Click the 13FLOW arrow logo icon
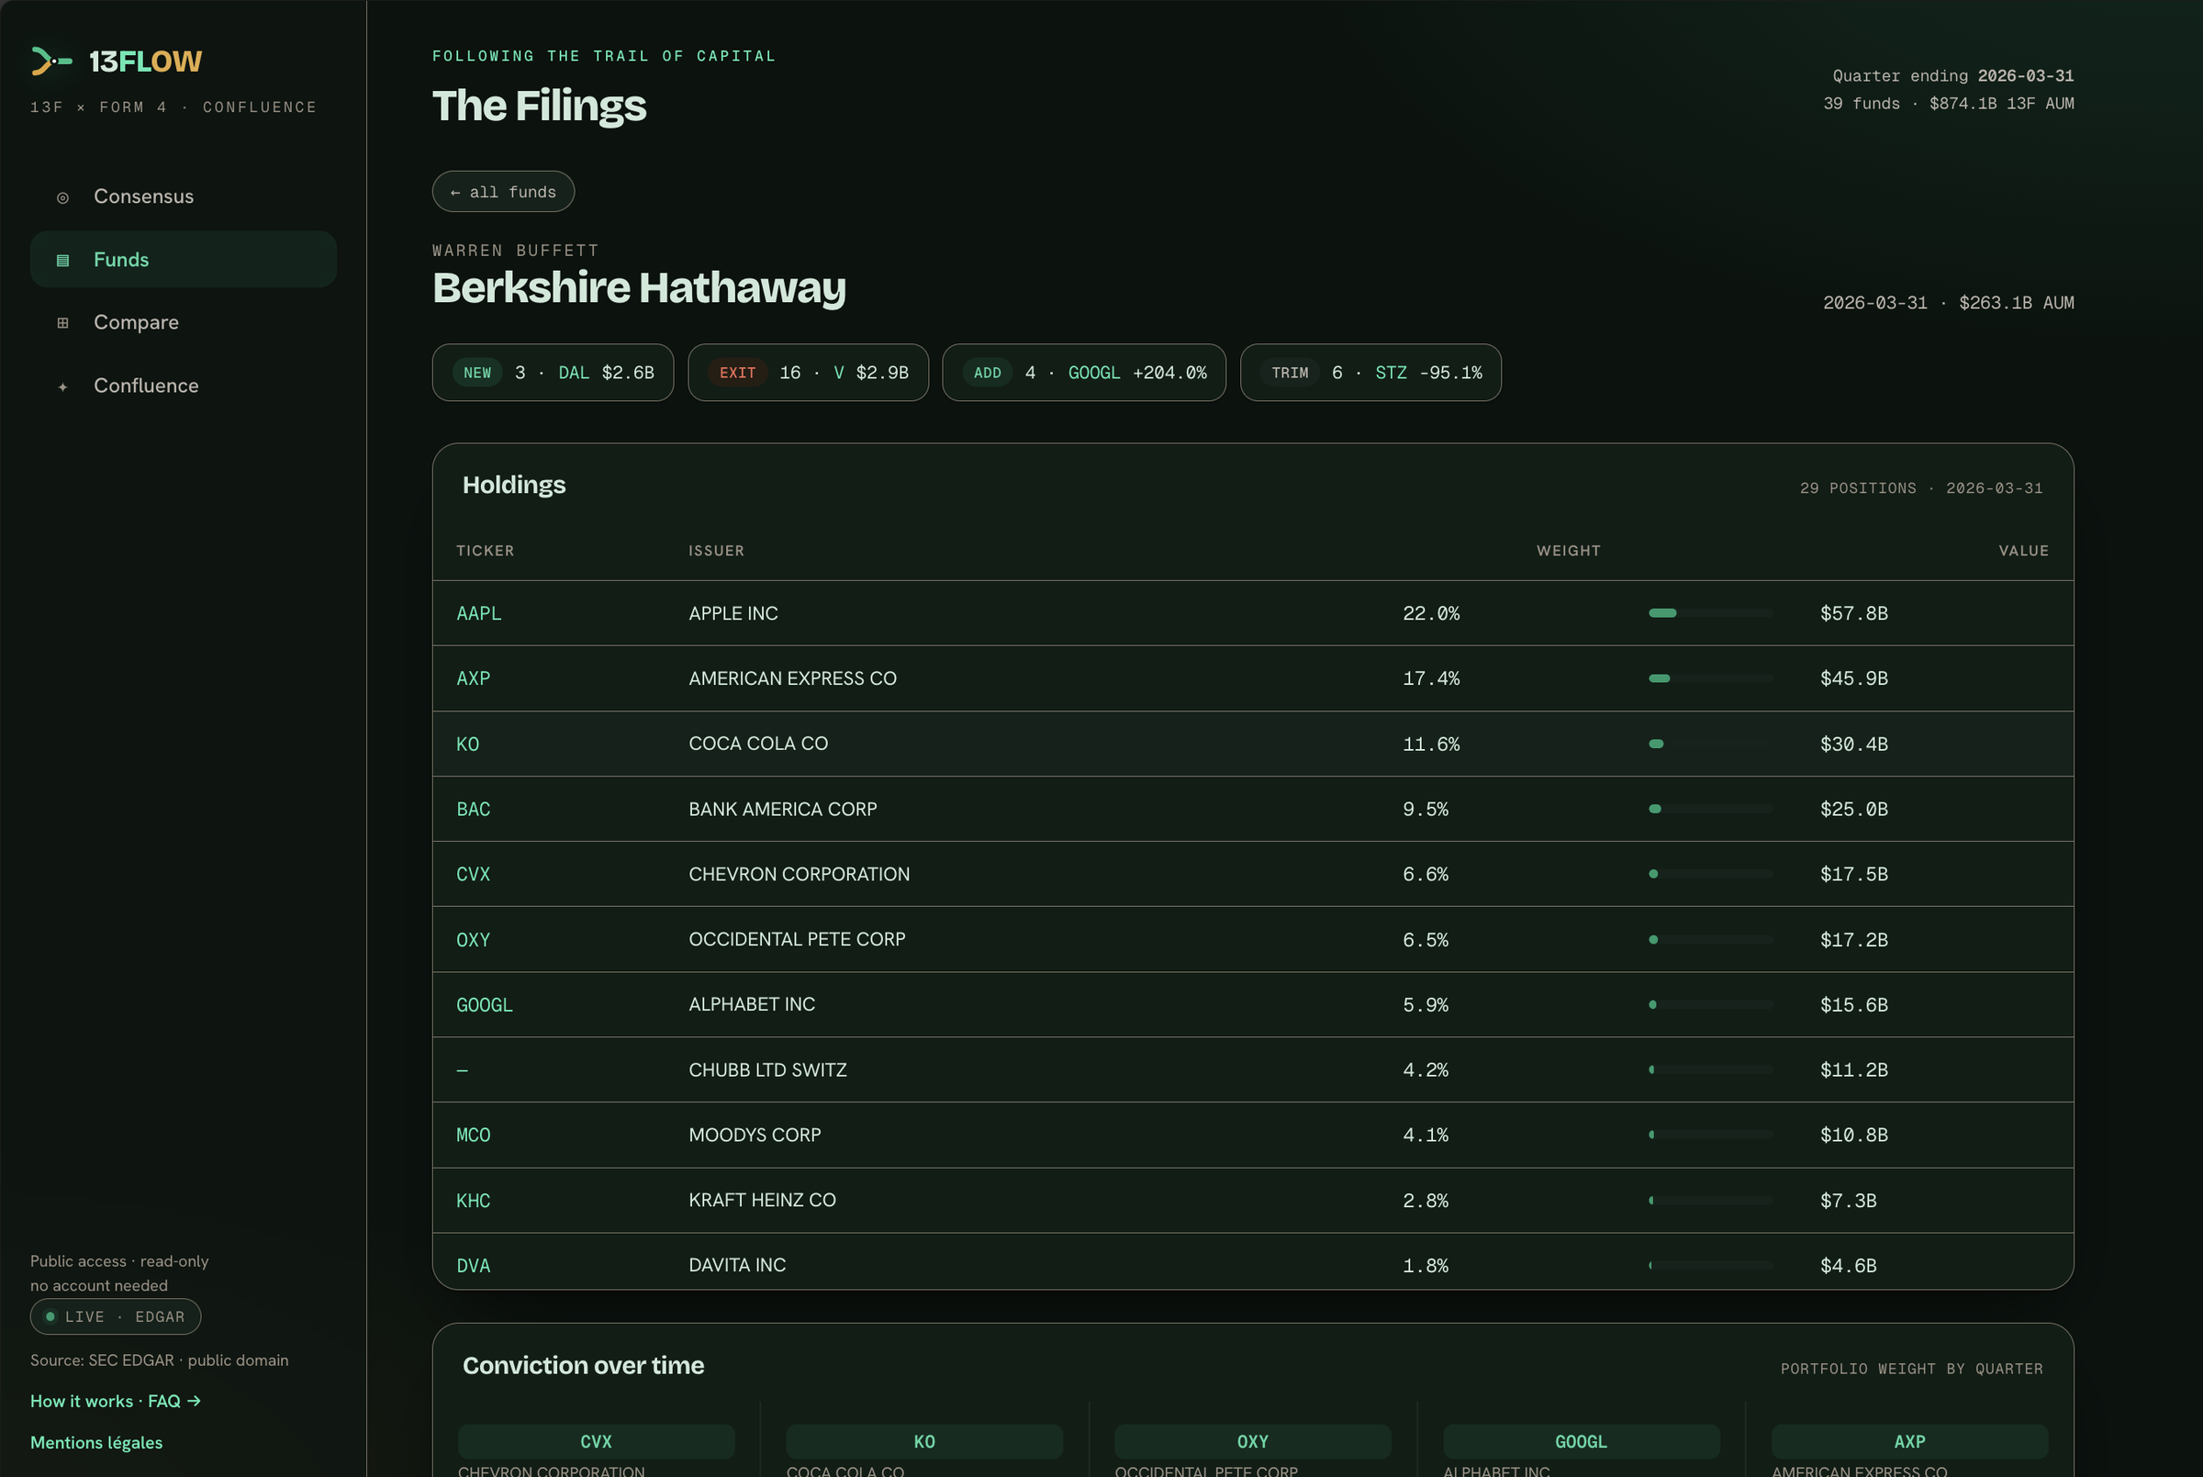2203x1477 pixels. tap(51, 62)
